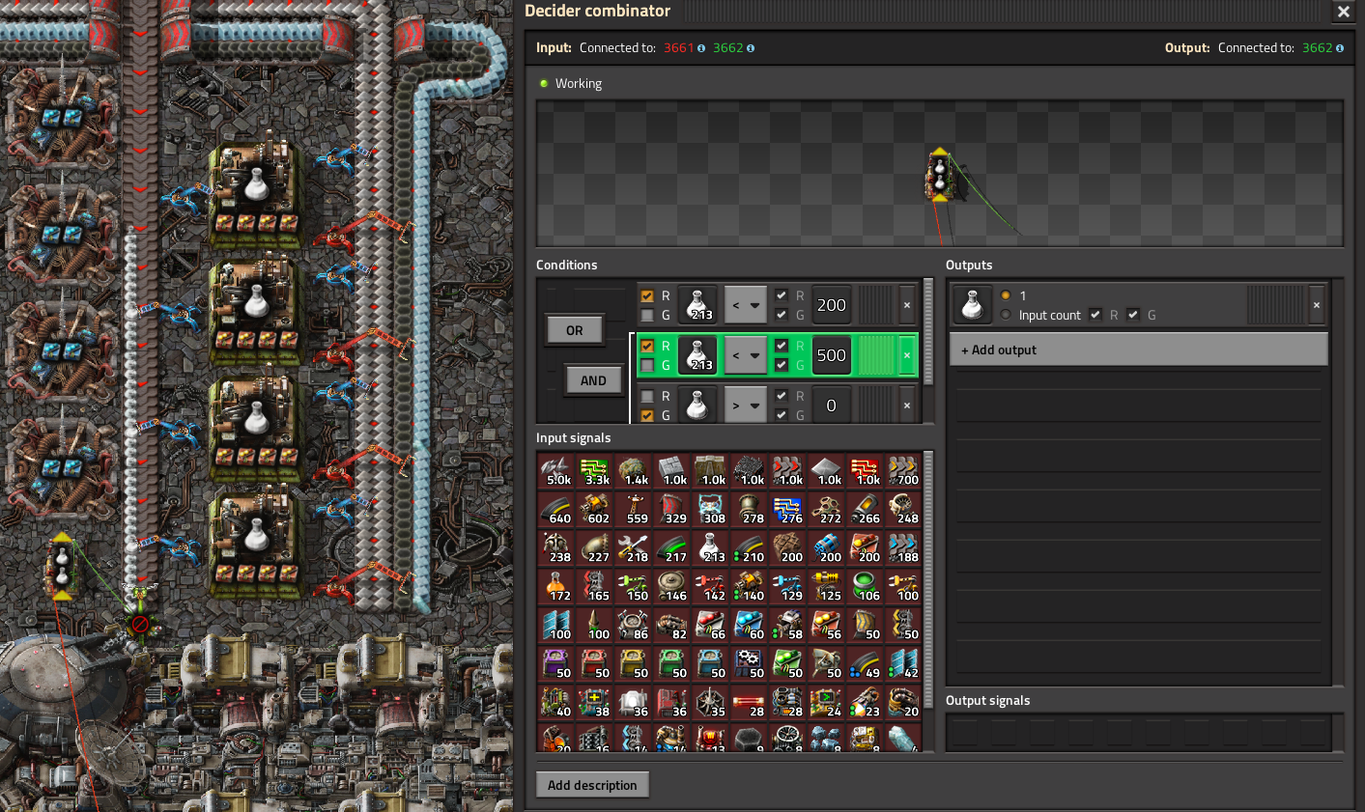
Task: Enable green wire input on 500 condition
Action: click(647, 365)
